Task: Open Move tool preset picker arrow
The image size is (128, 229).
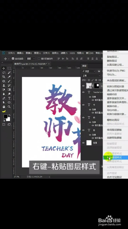Action: (x=8, y=59)
